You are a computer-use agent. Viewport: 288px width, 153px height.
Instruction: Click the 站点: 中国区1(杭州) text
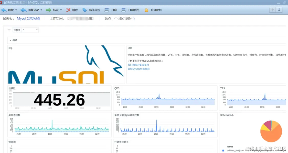click(x=120, y=18)
